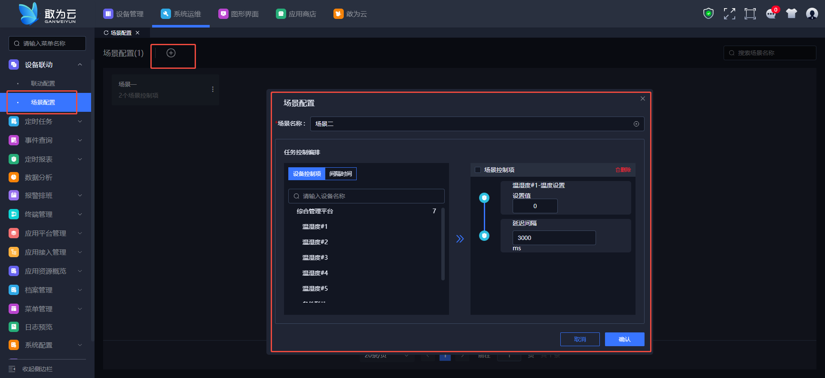825x378 pixels.
Task: Open the security shield icon in header
Action: tap(708, 14)
